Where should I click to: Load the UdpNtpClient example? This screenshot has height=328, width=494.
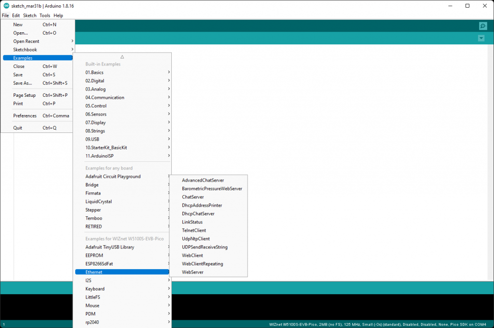pyautogui.click(x=208, y=239)
